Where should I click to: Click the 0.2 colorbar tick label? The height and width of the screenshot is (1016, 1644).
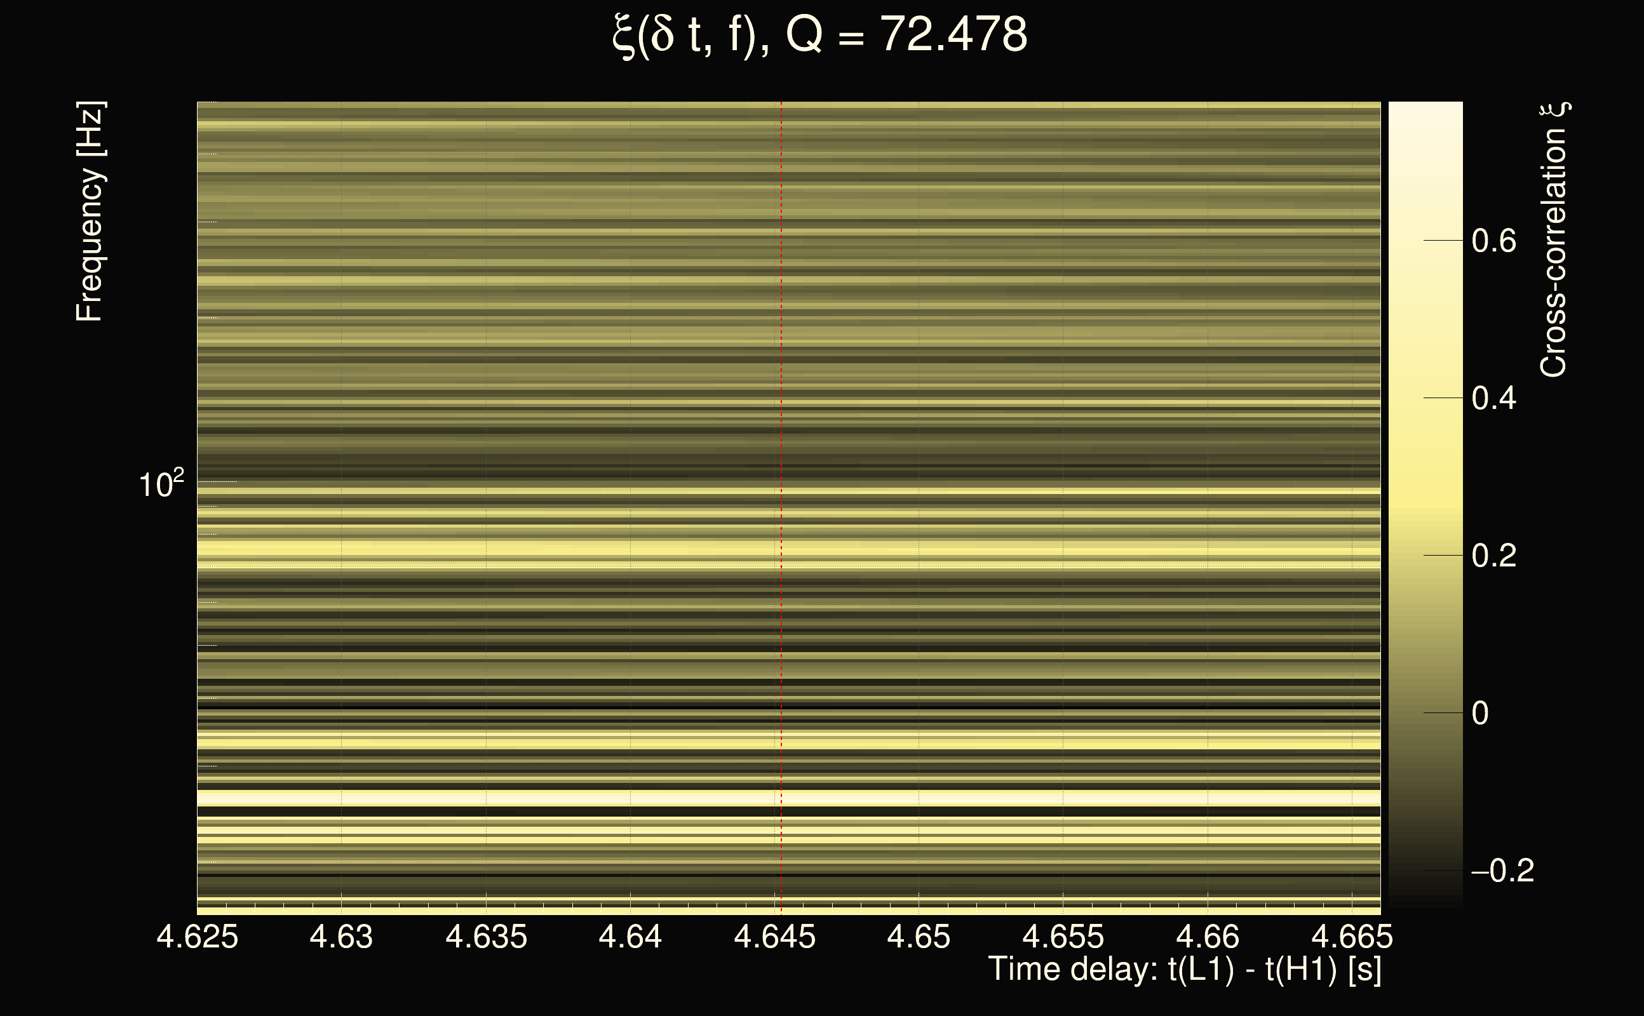tap(1493, 556)
